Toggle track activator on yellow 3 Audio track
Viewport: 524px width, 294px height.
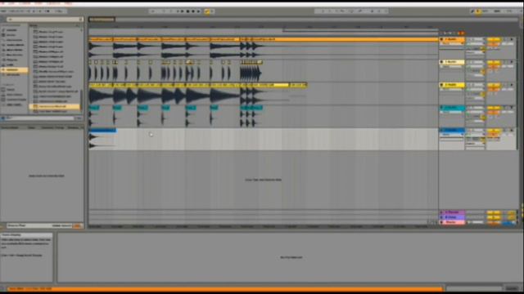click(x=494, y=85)
